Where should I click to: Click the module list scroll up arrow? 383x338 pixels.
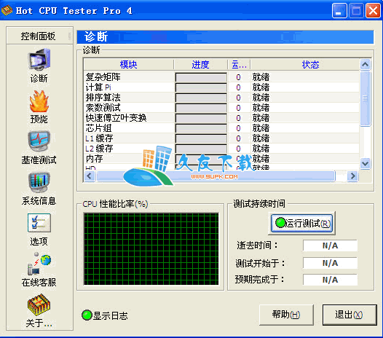366,65
